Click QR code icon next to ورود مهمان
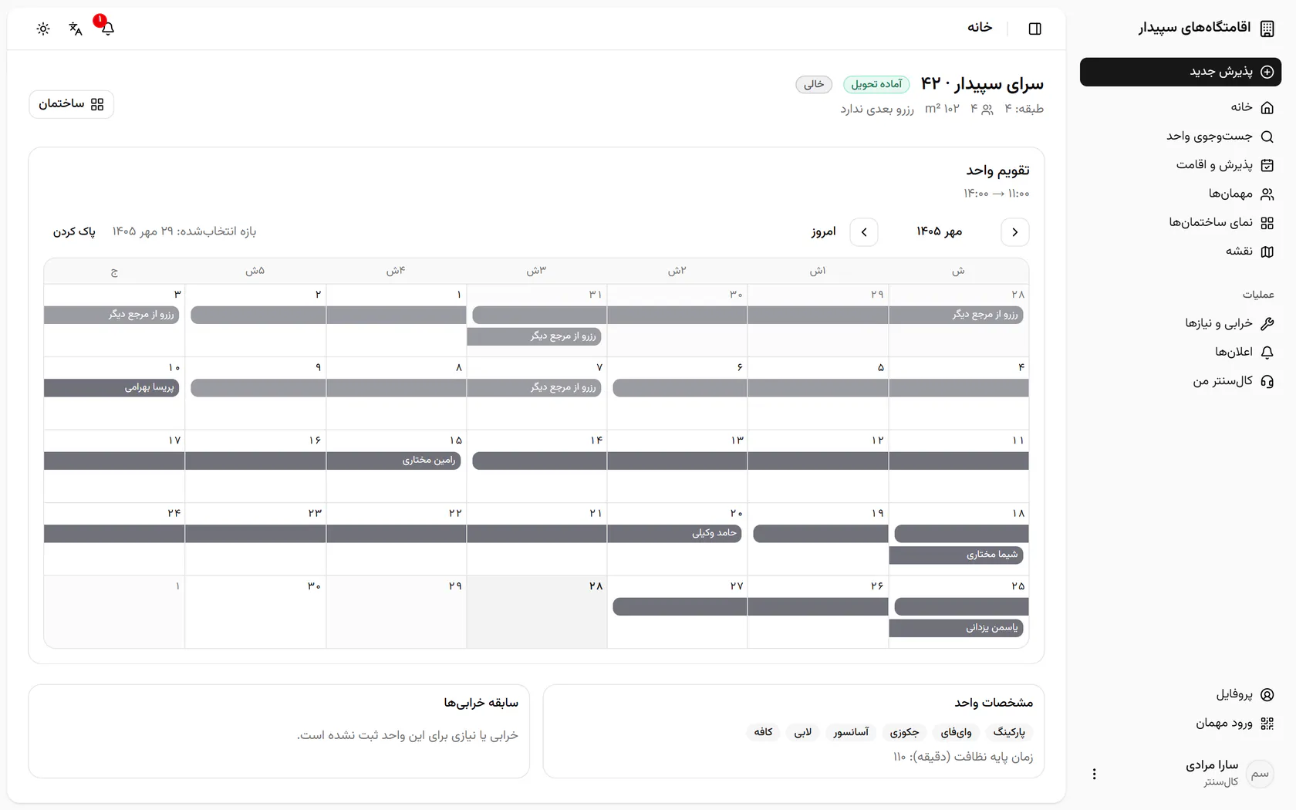This screenshot has width=1296, height=810. (1267, 724)
